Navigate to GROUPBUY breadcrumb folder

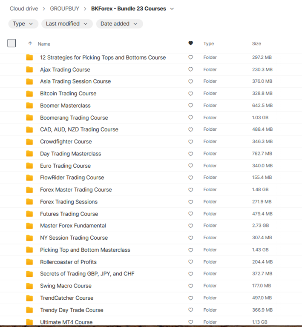pyautogui.click(x=64, y=9)
